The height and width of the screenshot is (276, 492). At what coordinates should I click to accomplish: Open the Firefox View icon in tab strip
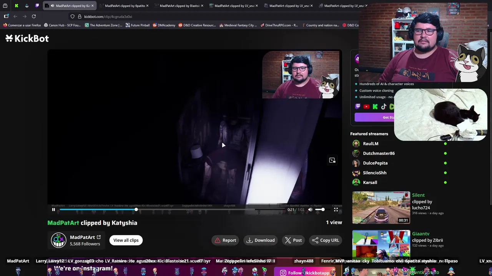tap(5, 6)
